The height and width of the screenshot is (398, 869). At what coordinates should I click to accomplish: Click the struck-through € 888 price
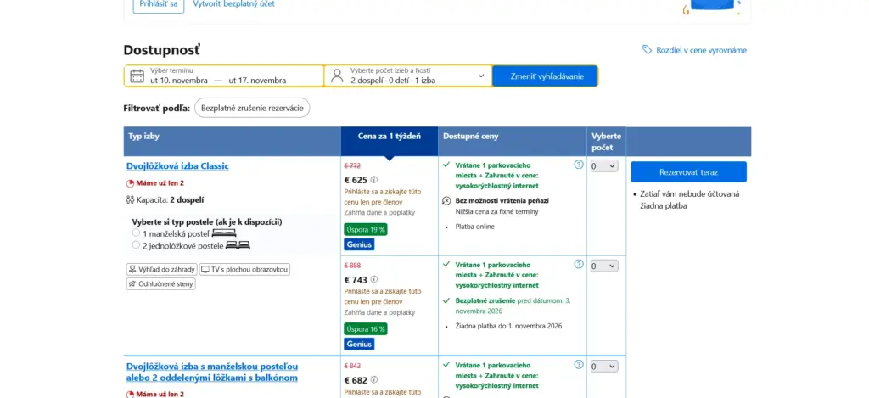[352, 266]
